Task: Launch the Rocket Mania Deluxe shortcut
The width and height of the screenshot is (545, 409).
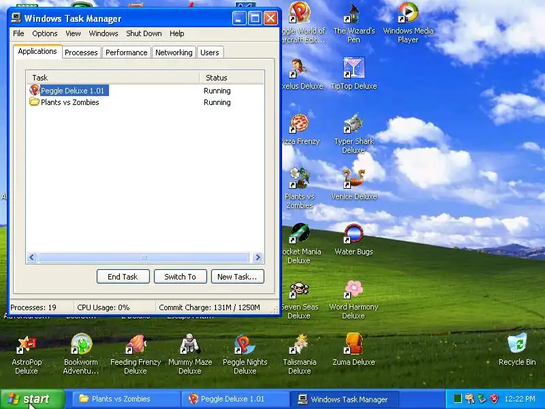Action: click(300, 244)
